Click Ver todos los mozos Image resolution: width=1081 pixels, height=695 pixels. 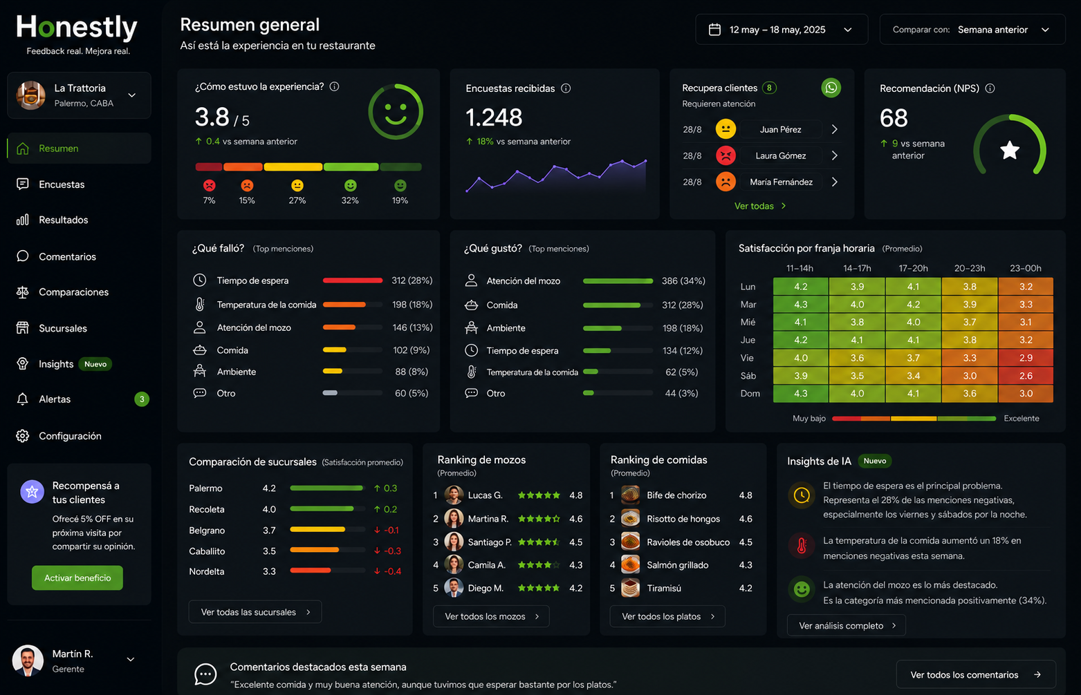(x=491, y=616)
